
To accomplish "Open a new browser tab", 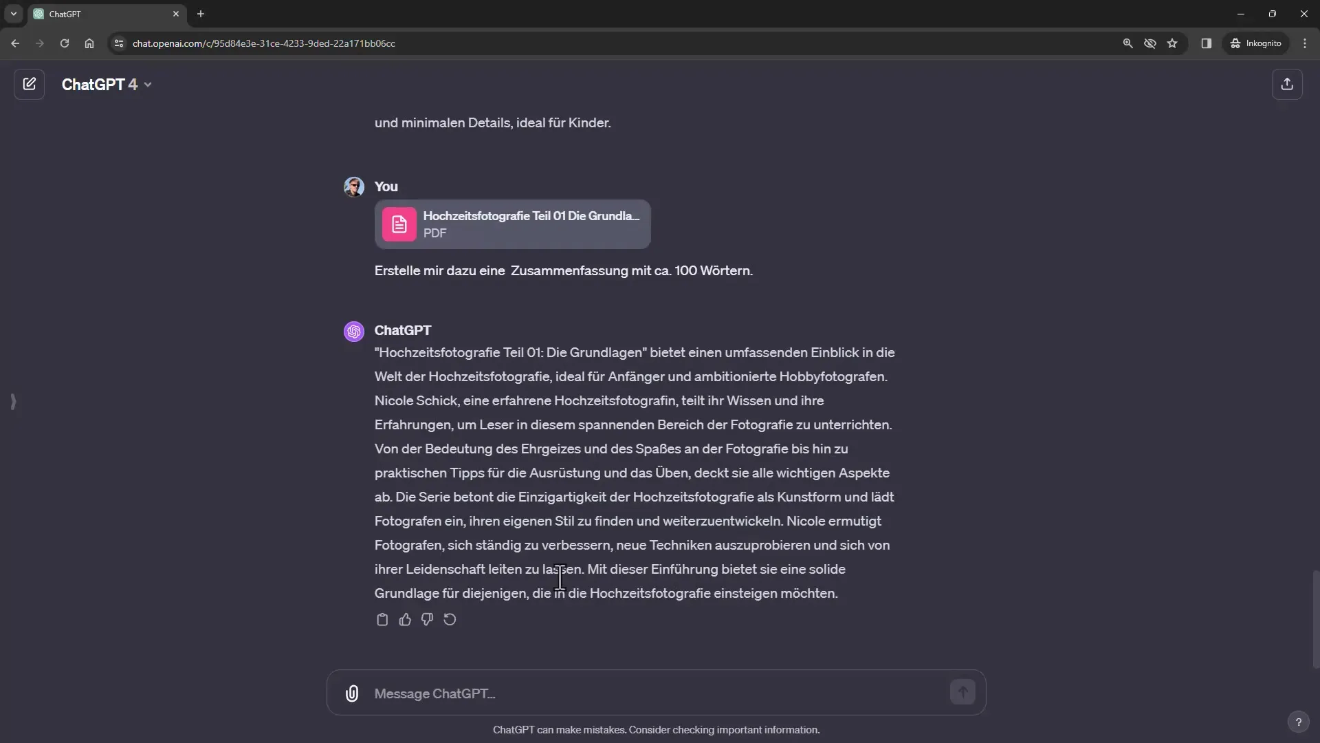I will tap(201, 14).
